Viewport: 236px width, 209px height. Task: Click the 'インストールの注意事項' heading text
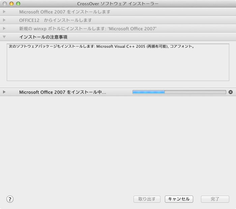tap(43, 37)
